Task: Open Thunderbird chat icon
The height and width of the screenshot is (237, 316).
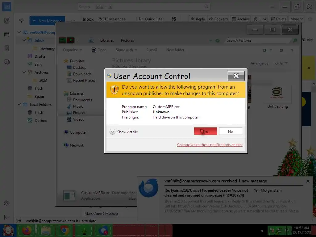Action: [x=7, y=62]
